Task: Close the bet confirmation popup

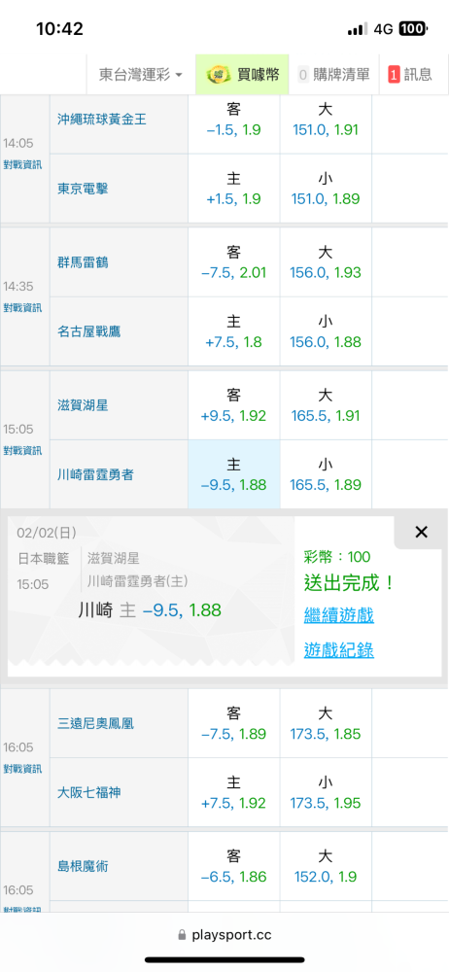Action: pyautogui.click(x=421, y=532)
